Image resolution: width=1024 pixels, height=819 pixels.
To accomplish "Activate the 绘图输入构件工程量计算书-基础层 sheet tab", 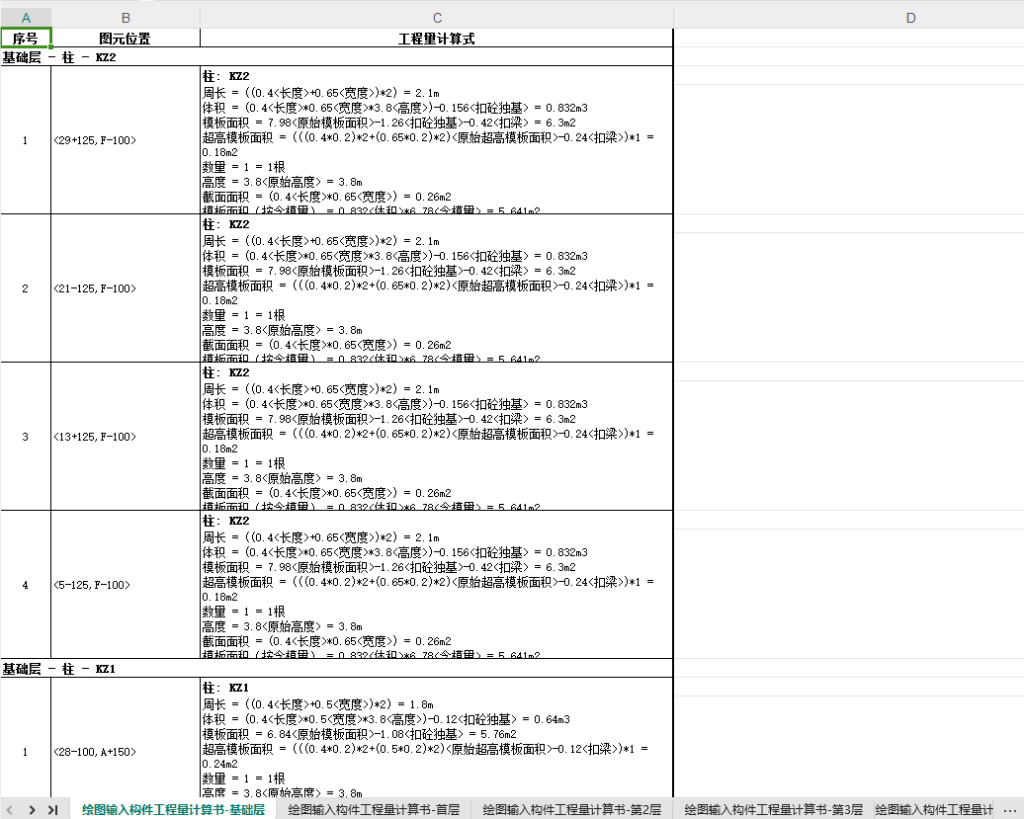I will [173, 810].
